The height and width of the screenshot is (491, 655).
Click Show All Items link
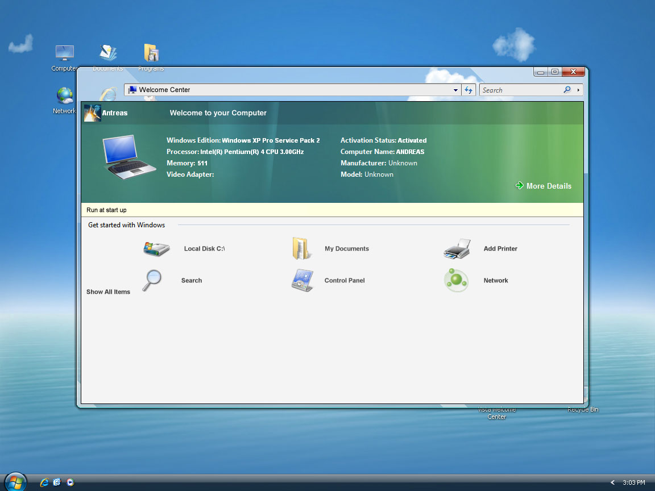pos(108,292)
